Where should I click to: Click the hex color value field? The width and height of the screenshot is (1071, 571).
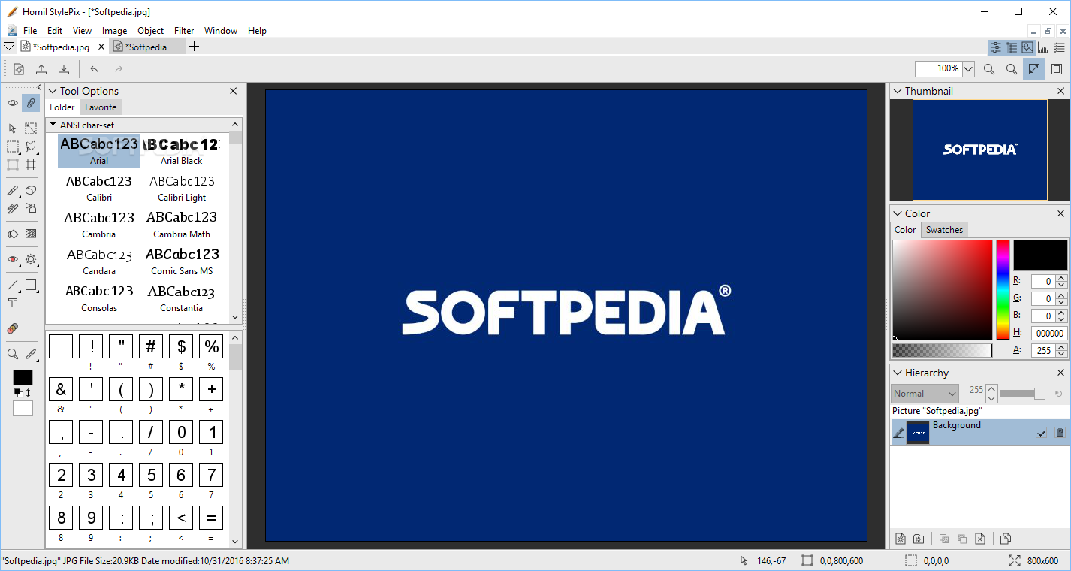[1049, 333]
